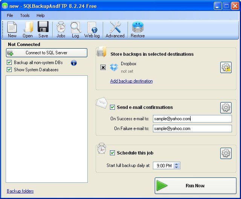Open a job file via Open icon

coord(27,29)
